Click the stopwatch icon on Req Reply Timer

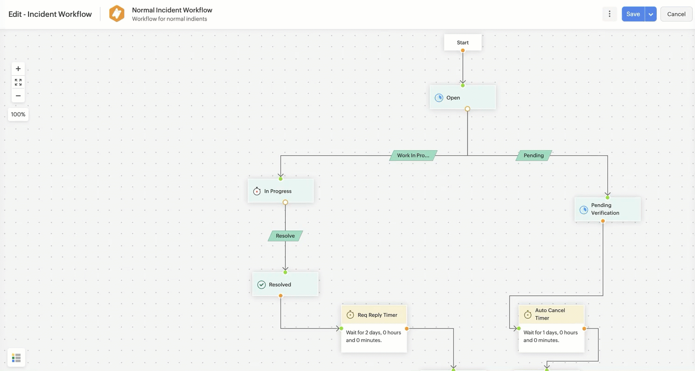350,314
